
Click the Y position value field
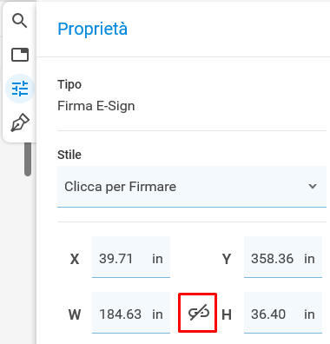click(x=283, y=257)
